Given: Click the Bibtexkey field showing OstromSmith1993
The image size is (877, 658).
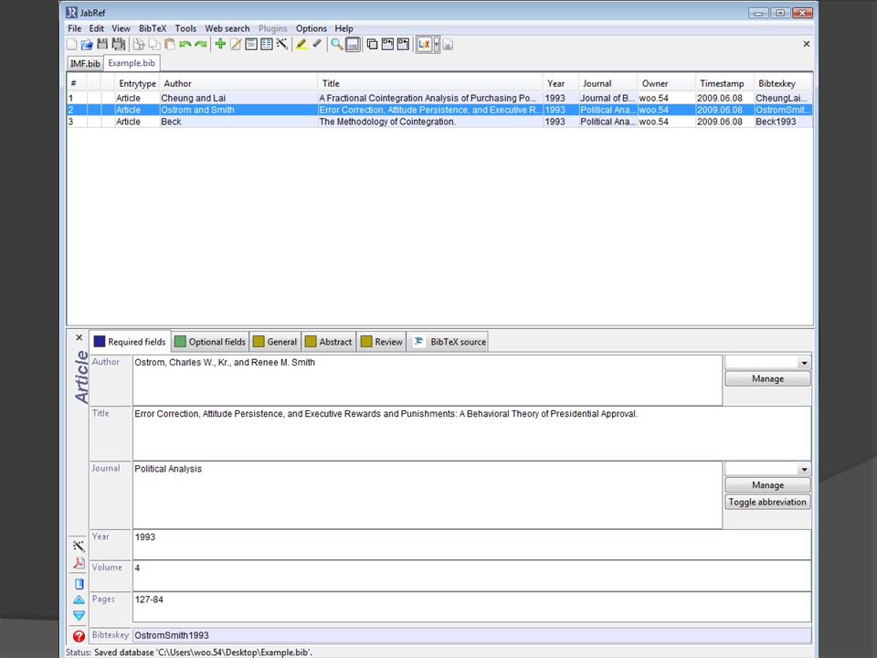Looking at the screenshot, I should (x=471, y=636).
